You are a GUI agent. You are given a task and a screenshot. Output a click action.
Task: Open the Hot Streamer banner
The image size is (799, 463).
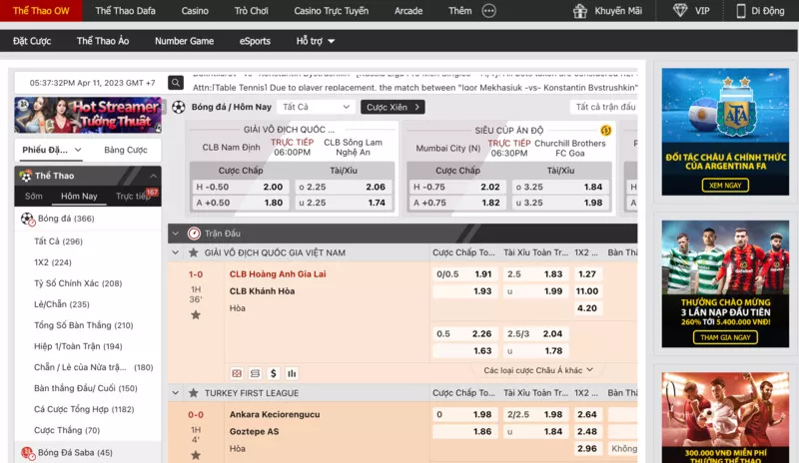click(88, 115)
